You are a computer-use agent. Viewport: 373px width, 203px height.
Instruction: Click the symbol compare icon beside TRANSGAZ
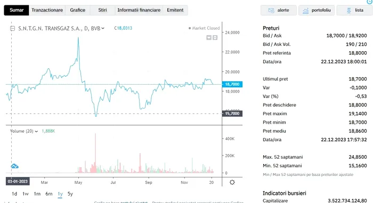point(12,29)
